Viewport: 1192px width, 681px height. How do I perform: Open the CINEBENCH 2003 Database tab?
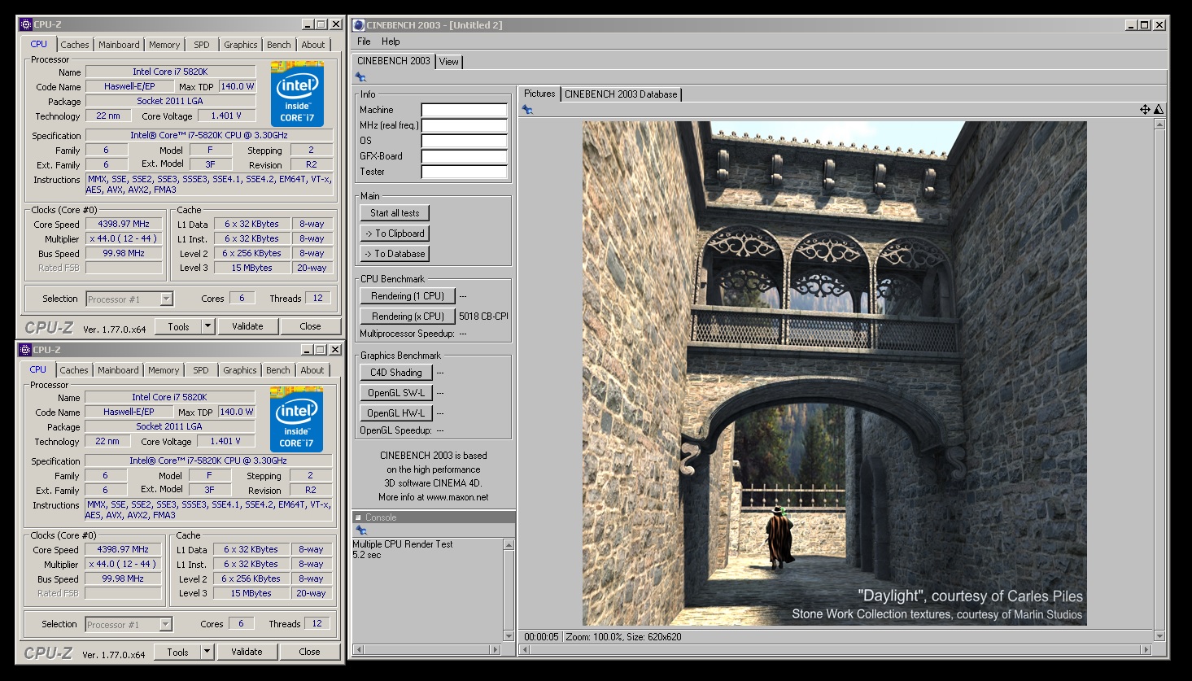(x=621, y=94)
